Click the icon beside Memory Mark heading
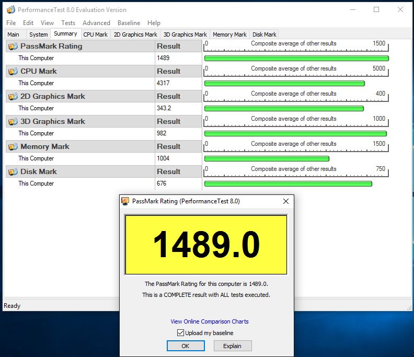 13,146
